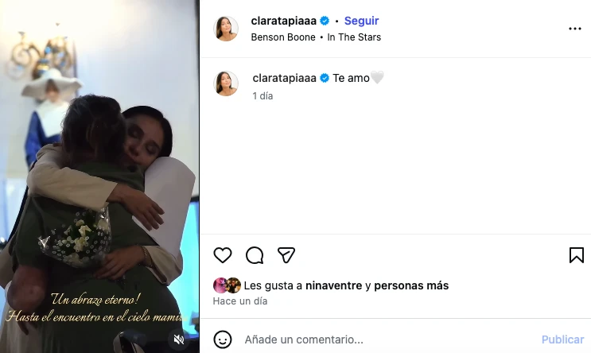The image size is (591, 353).
Task: Show the 'personas más' likes list
Action: [411, 285]
